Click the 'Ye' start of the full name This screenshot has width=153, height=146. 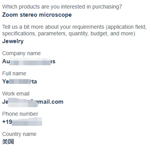[5, 82]
